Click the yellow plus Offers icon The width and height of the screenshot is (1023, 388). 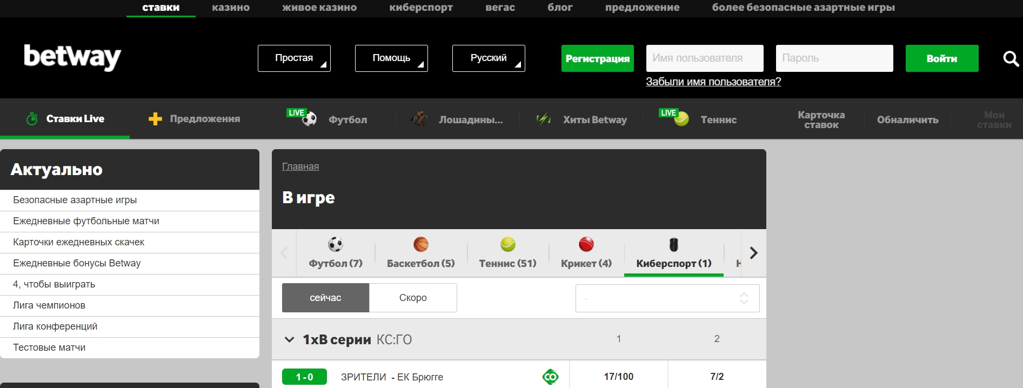pyautogui.click(x=155, y=119)
